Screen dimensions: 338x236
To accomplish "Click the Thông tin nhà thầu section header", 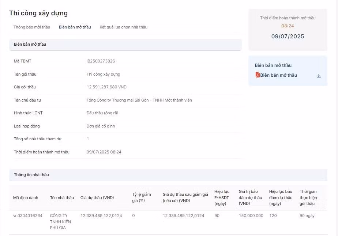I will point(31,175).
